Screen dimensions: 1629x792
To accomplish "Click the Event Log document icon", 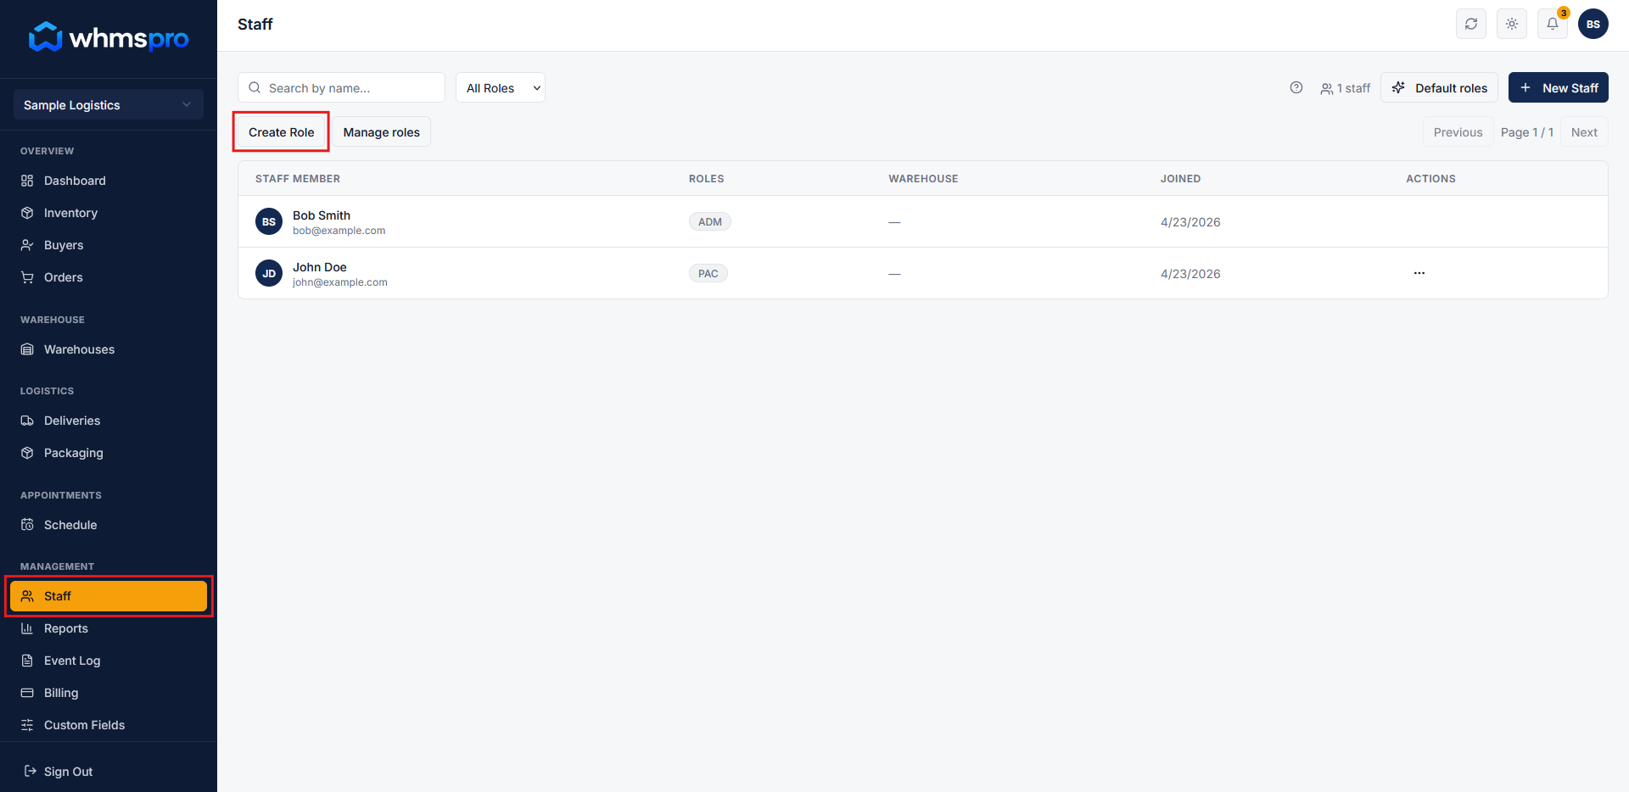I will [27, 661].
